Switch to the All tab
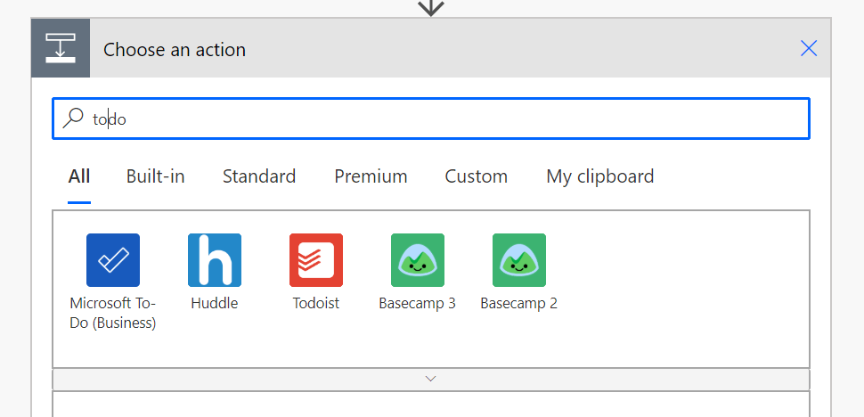 79,176
